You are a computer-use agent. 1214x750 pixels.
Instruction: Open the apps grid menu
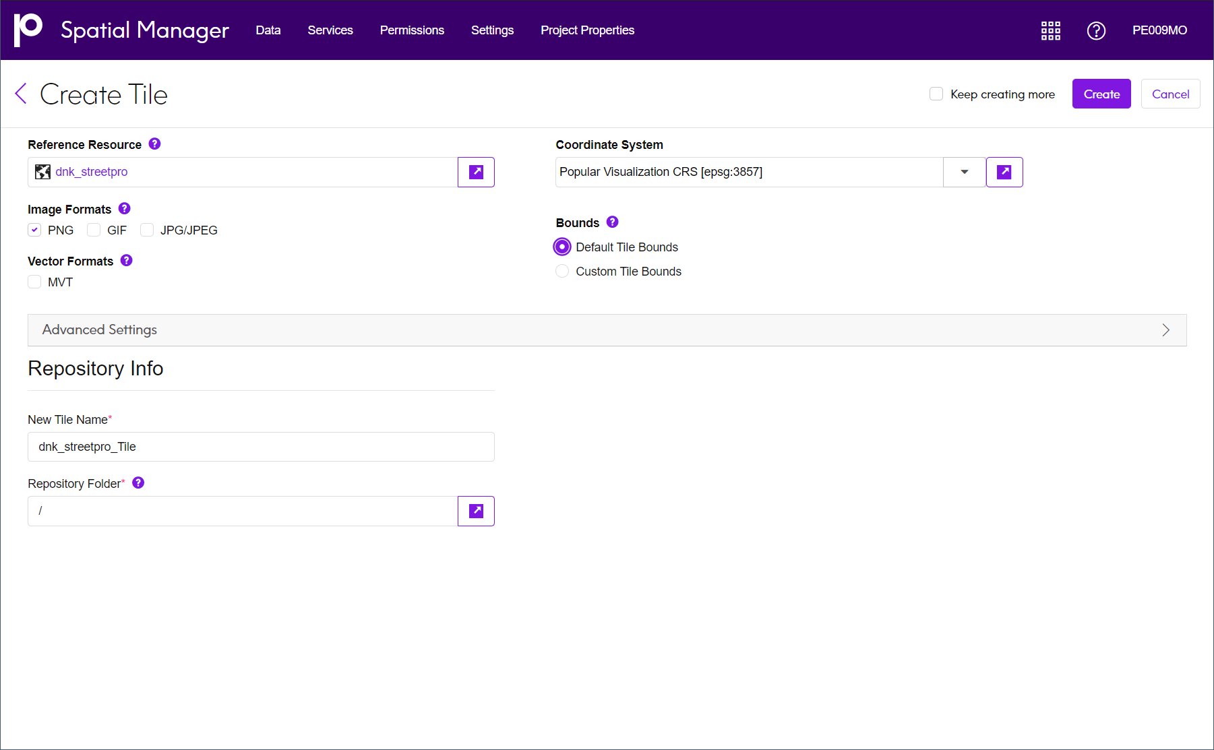1050,30
